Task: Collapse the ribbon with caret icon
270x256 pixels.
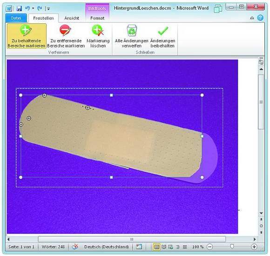Action: point(252,18)
